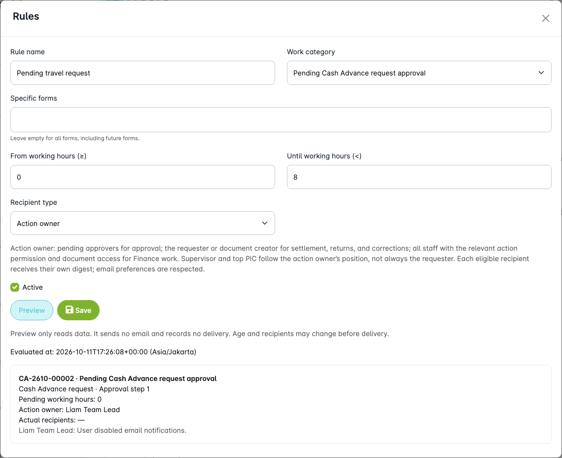
Task: Click the Recipient type label
Action: (x=34, y=202)
